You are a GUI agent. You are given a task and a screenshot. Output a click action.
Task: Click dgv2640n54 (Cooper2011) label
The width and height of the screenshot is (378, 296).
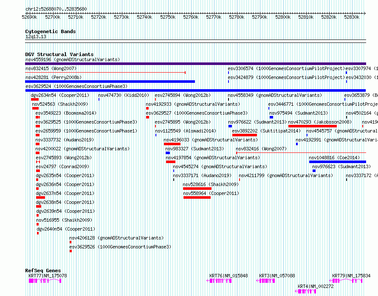click(66, 229)
